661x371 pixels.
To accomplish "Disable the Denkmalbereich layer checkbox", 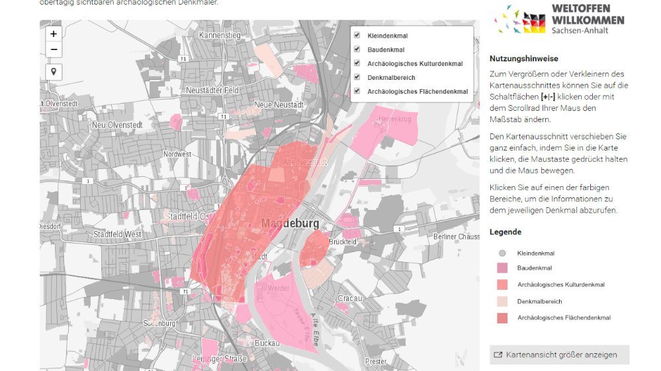I will (x=357, y=77).
